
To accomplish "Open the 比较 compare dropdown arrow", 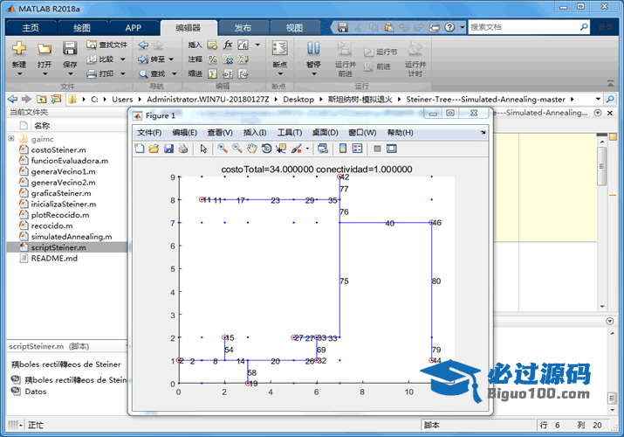I will click(122, 59).
